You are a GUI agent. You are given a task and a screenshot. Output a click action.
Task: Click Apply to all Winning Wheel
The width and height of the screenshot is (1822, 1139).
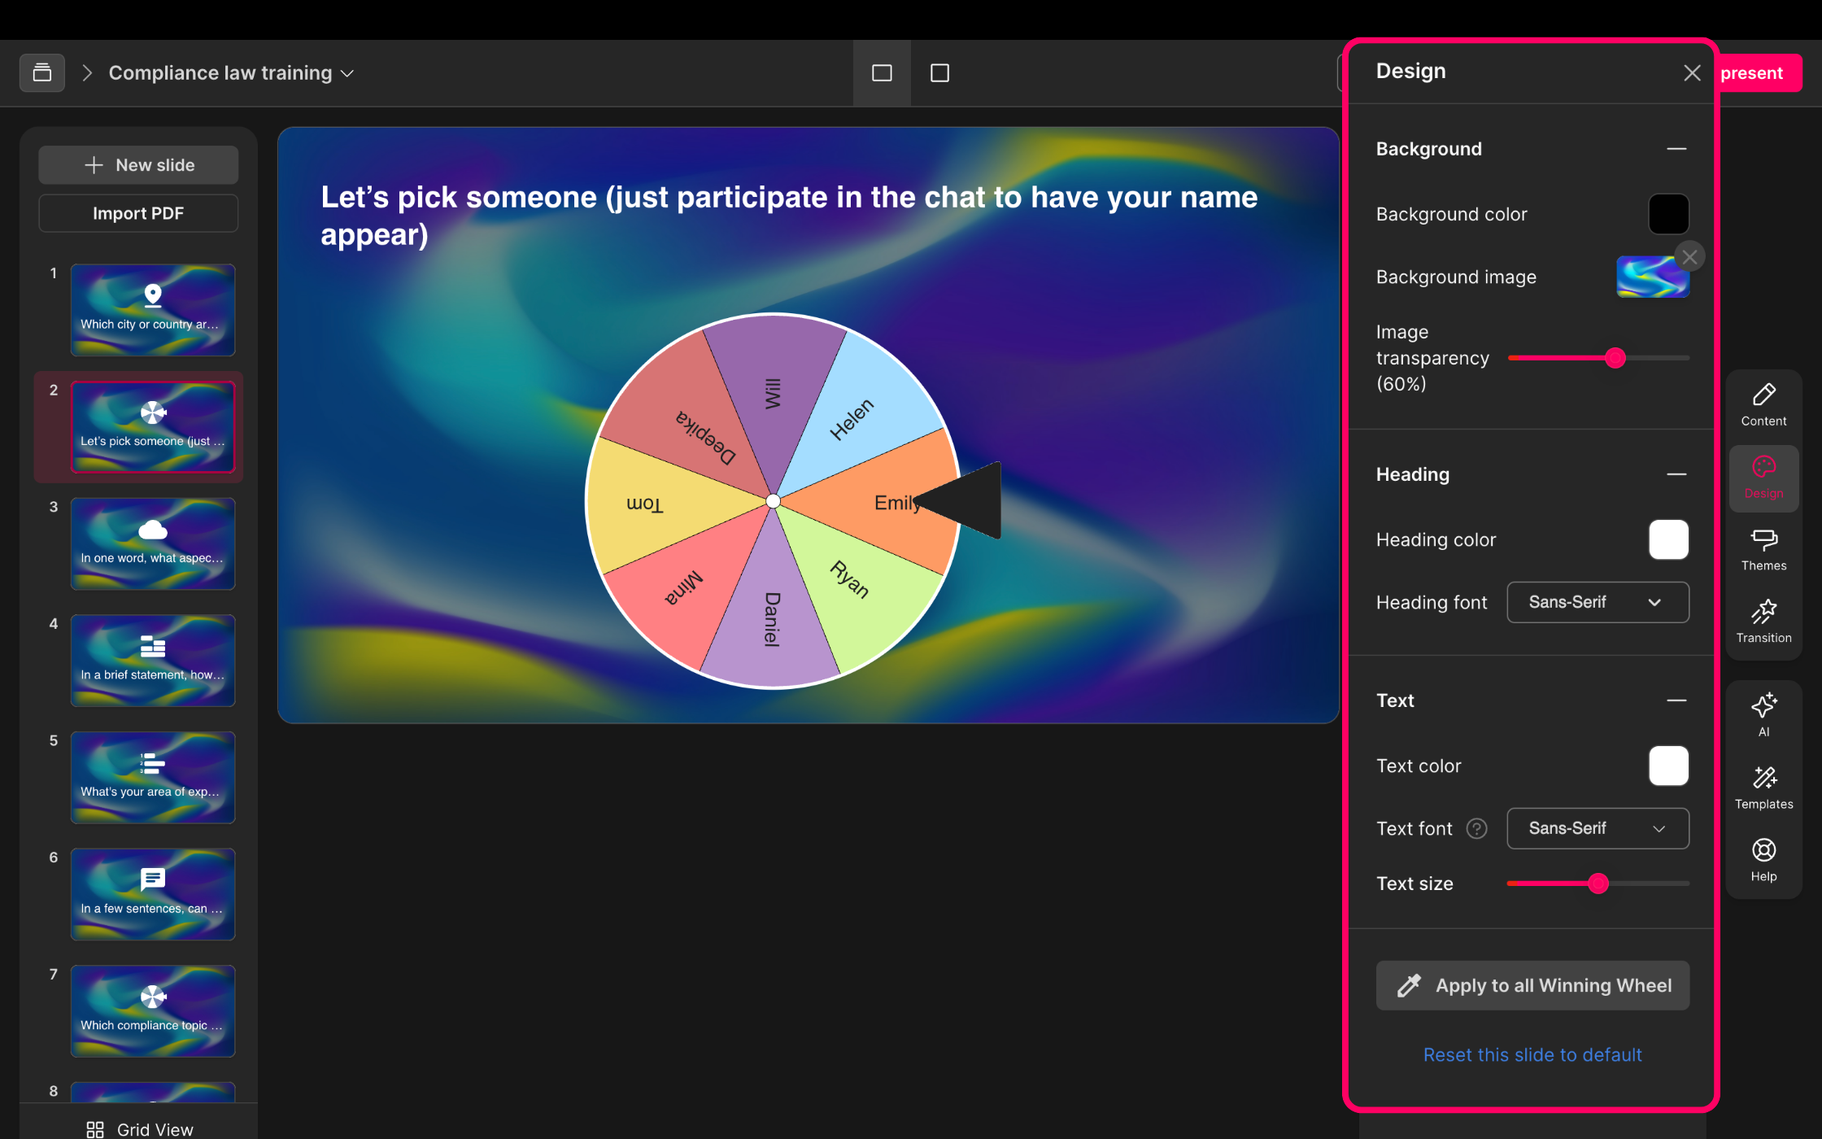(x=1532, y=985)
